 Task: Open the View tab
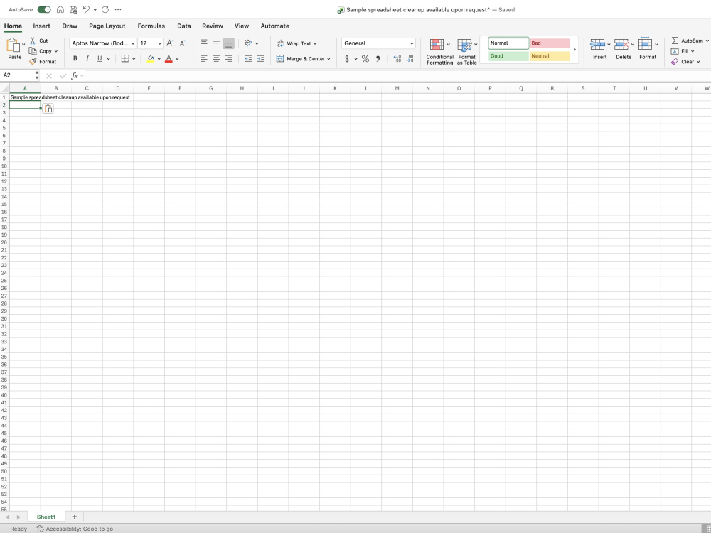(241, 26)
